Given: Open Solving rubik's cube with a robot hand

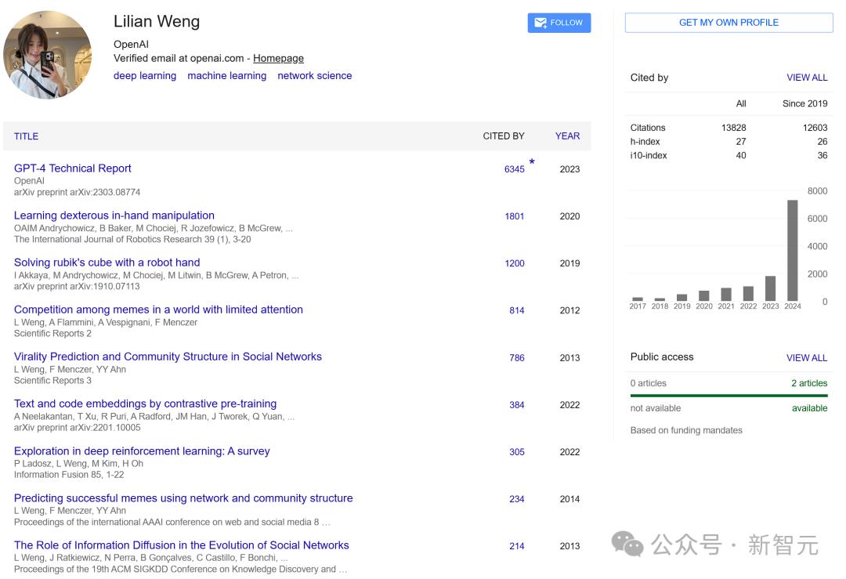Looking at the screenshot, I should [107, 262].
